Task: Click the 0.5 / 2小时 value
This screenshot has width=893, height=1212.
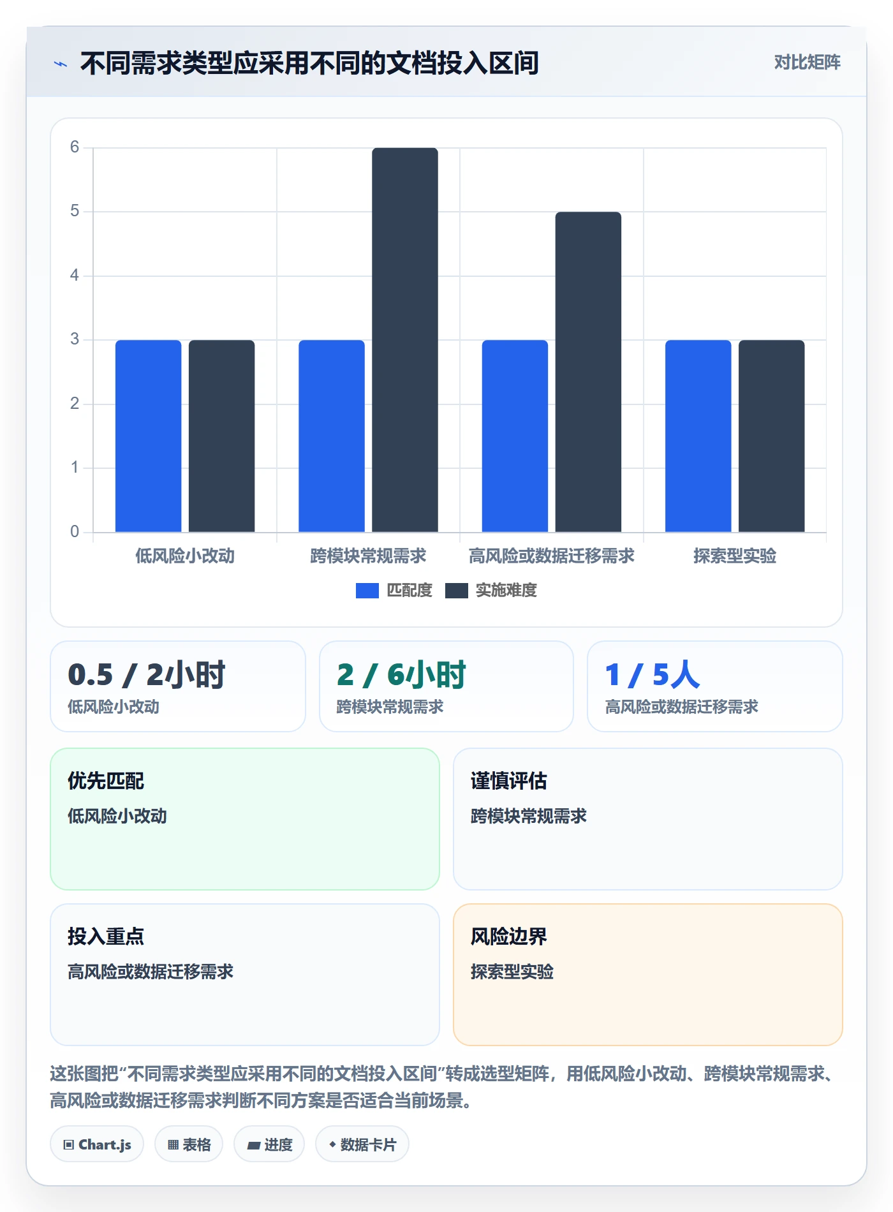Action: [147, 675]
